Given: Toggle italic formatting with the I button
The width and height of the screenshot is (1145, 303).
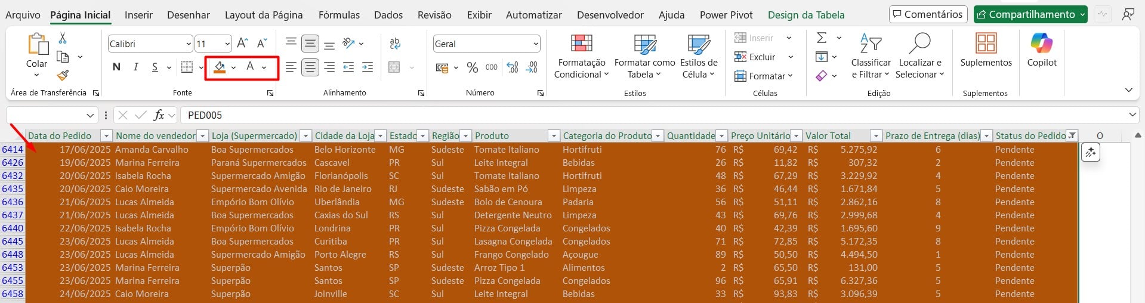Looking at the screenshot, I should tap(135, 67).
